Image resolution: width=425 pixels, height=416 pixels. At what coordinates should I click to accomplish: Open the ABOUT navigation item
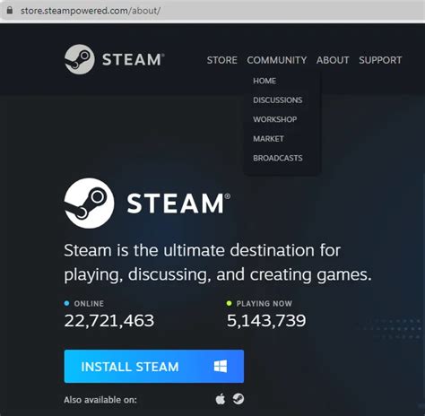[333, 60]
